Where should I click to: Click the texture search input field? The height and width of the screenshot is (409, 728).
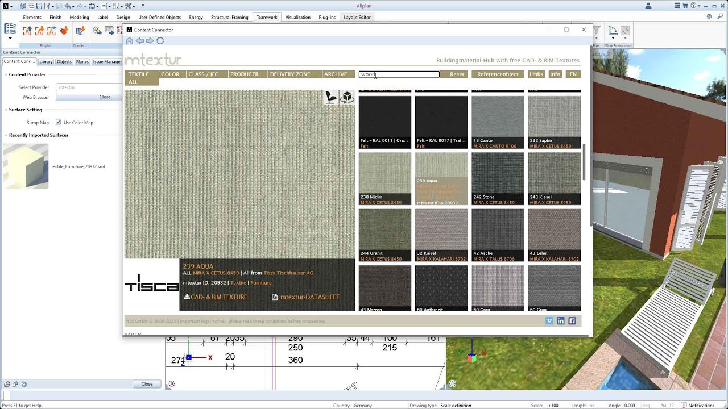399,74
